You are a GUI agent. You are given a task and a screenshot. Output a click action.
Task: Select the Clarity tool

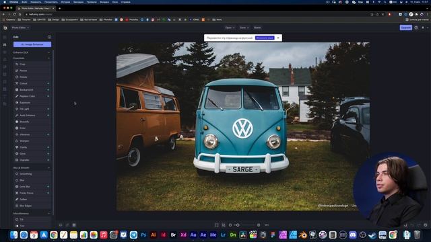(32, 147)
